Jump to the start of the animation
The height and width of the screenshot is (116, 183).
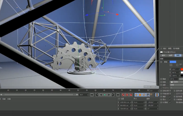(x=92, y=95)
